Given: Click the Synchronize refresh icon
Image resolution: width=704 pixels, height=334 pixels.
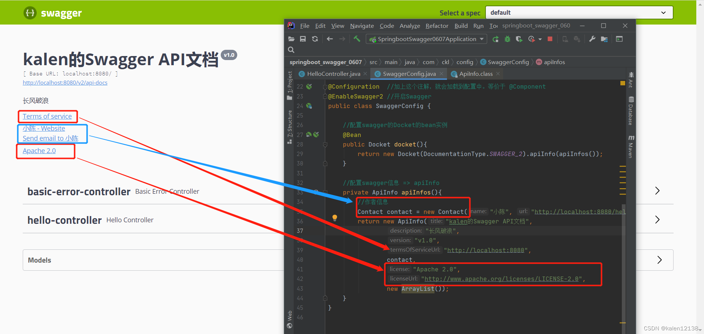Looking at the screenshot, I should (315, 39).
